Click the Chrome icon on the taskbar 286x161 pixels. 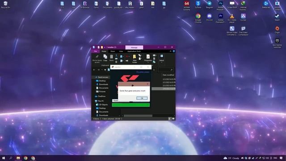[25, 158]
